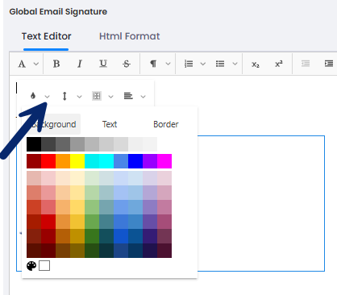Expand the bullet list style dropdown
The width and height of the screenshot is (337, 295).
pyautogui.click(x=235, y=64)
